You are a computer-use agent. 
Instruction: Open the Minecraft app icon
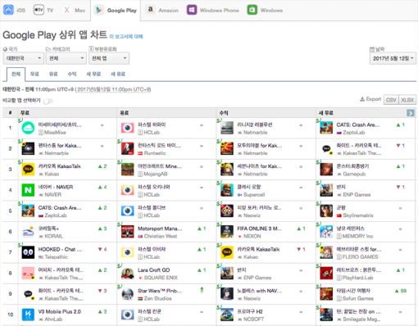point(128,170)
